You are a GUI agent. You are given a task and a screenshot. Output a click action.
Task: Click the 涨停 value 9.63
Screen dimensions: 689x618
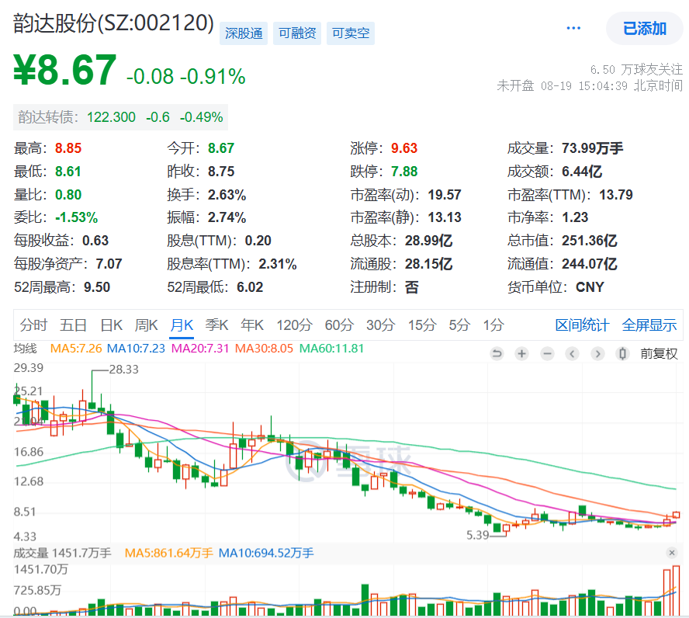click(x=403, y=148)
